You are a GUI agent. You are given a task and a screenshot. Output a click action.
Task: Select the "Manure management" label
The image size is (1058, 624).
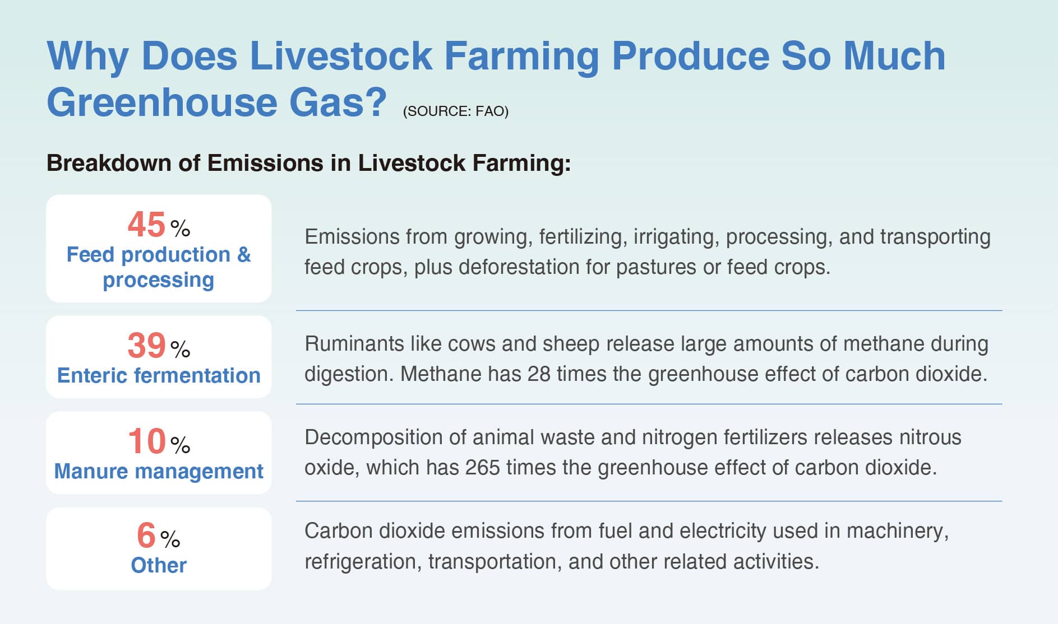point(159,471)
